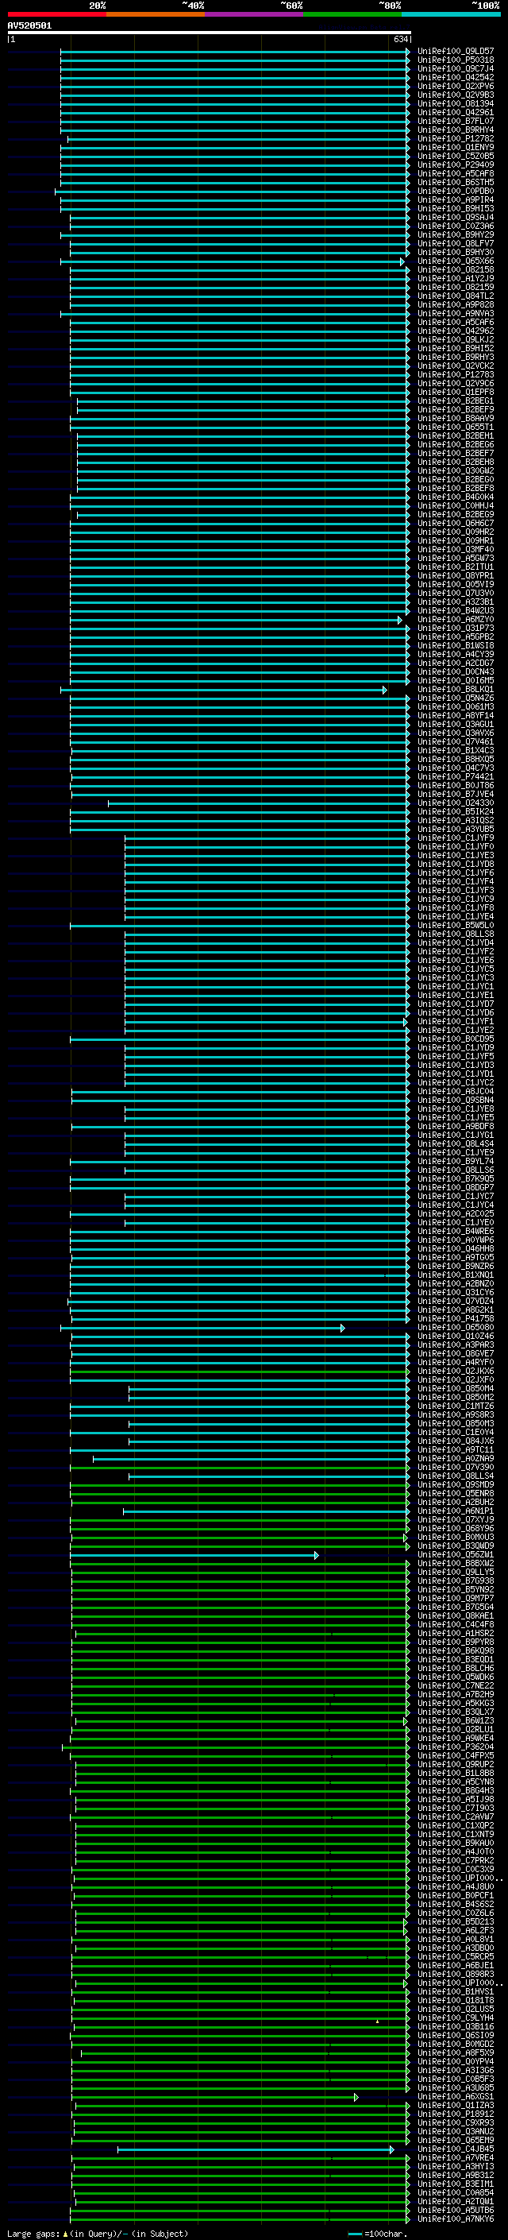
Task: Click hit label UniRef100_Q2XPV6
Action: coord(455,86)
